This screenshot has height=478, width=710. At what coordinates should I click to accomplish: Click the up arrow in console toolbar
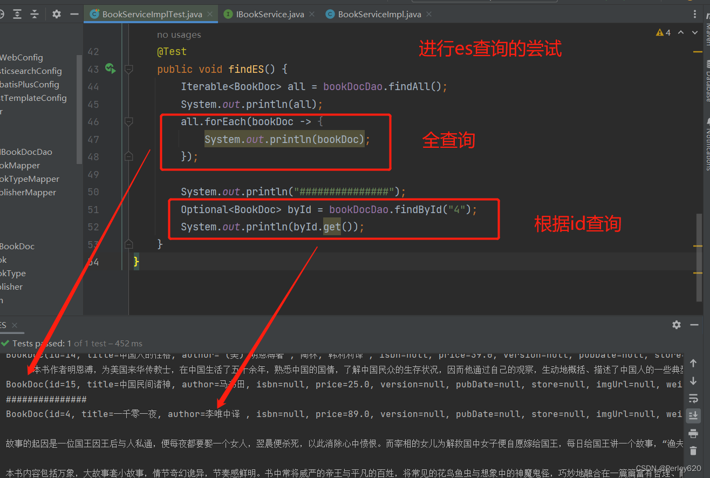pos(694,364)
